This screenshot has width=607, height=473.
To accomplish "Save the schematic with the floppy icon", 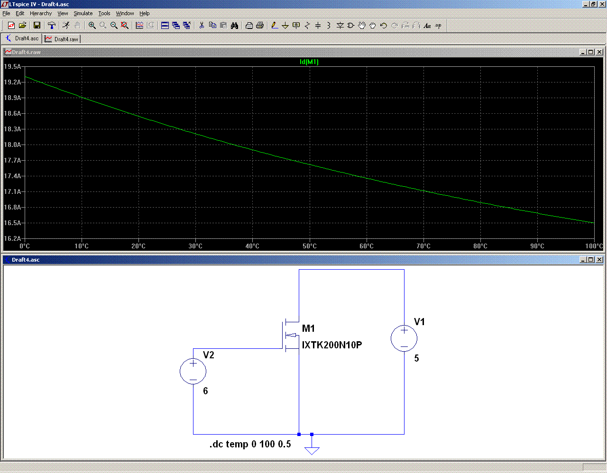I will pyautogui.click(x=37, y=26).
